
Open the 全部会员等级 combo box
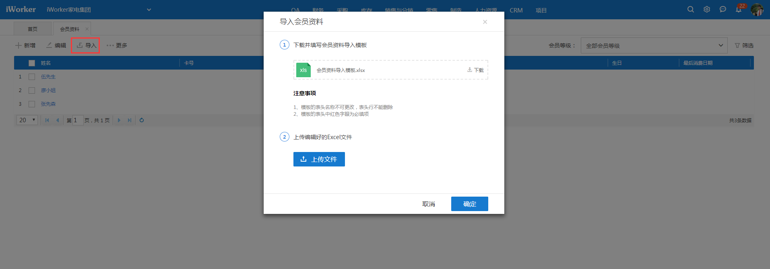(x=654, y=45)
